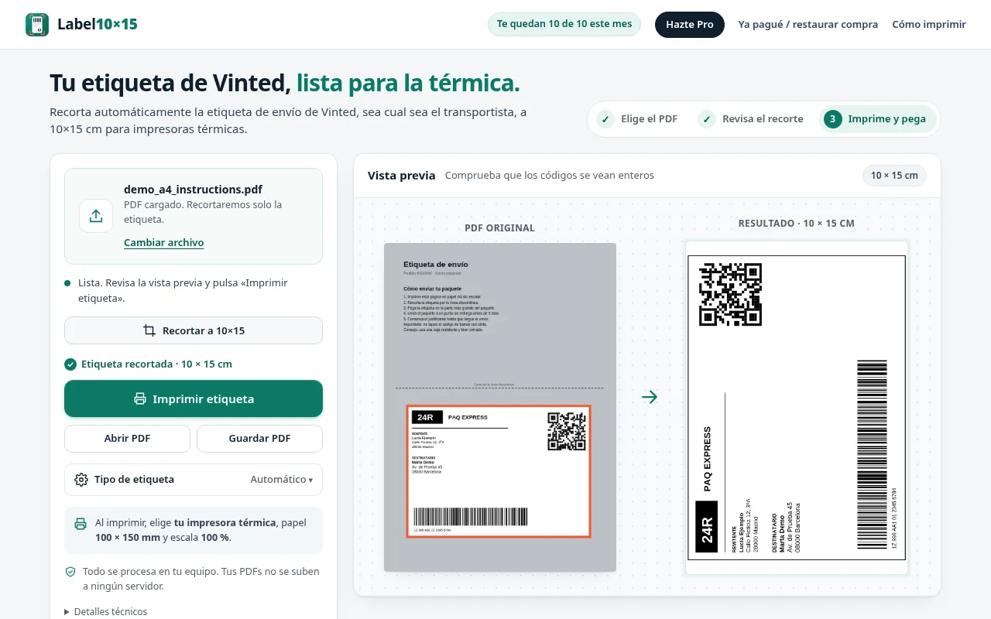
Task: Click the upload file icon
Action: coord(96,216)
